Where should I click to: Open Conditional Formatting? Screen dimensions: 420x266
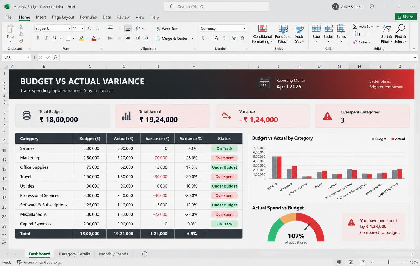262,34
